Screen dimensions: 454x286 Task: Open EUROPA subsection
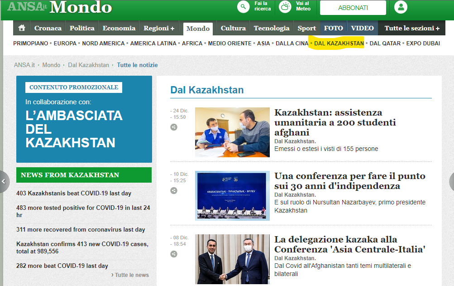65,44
